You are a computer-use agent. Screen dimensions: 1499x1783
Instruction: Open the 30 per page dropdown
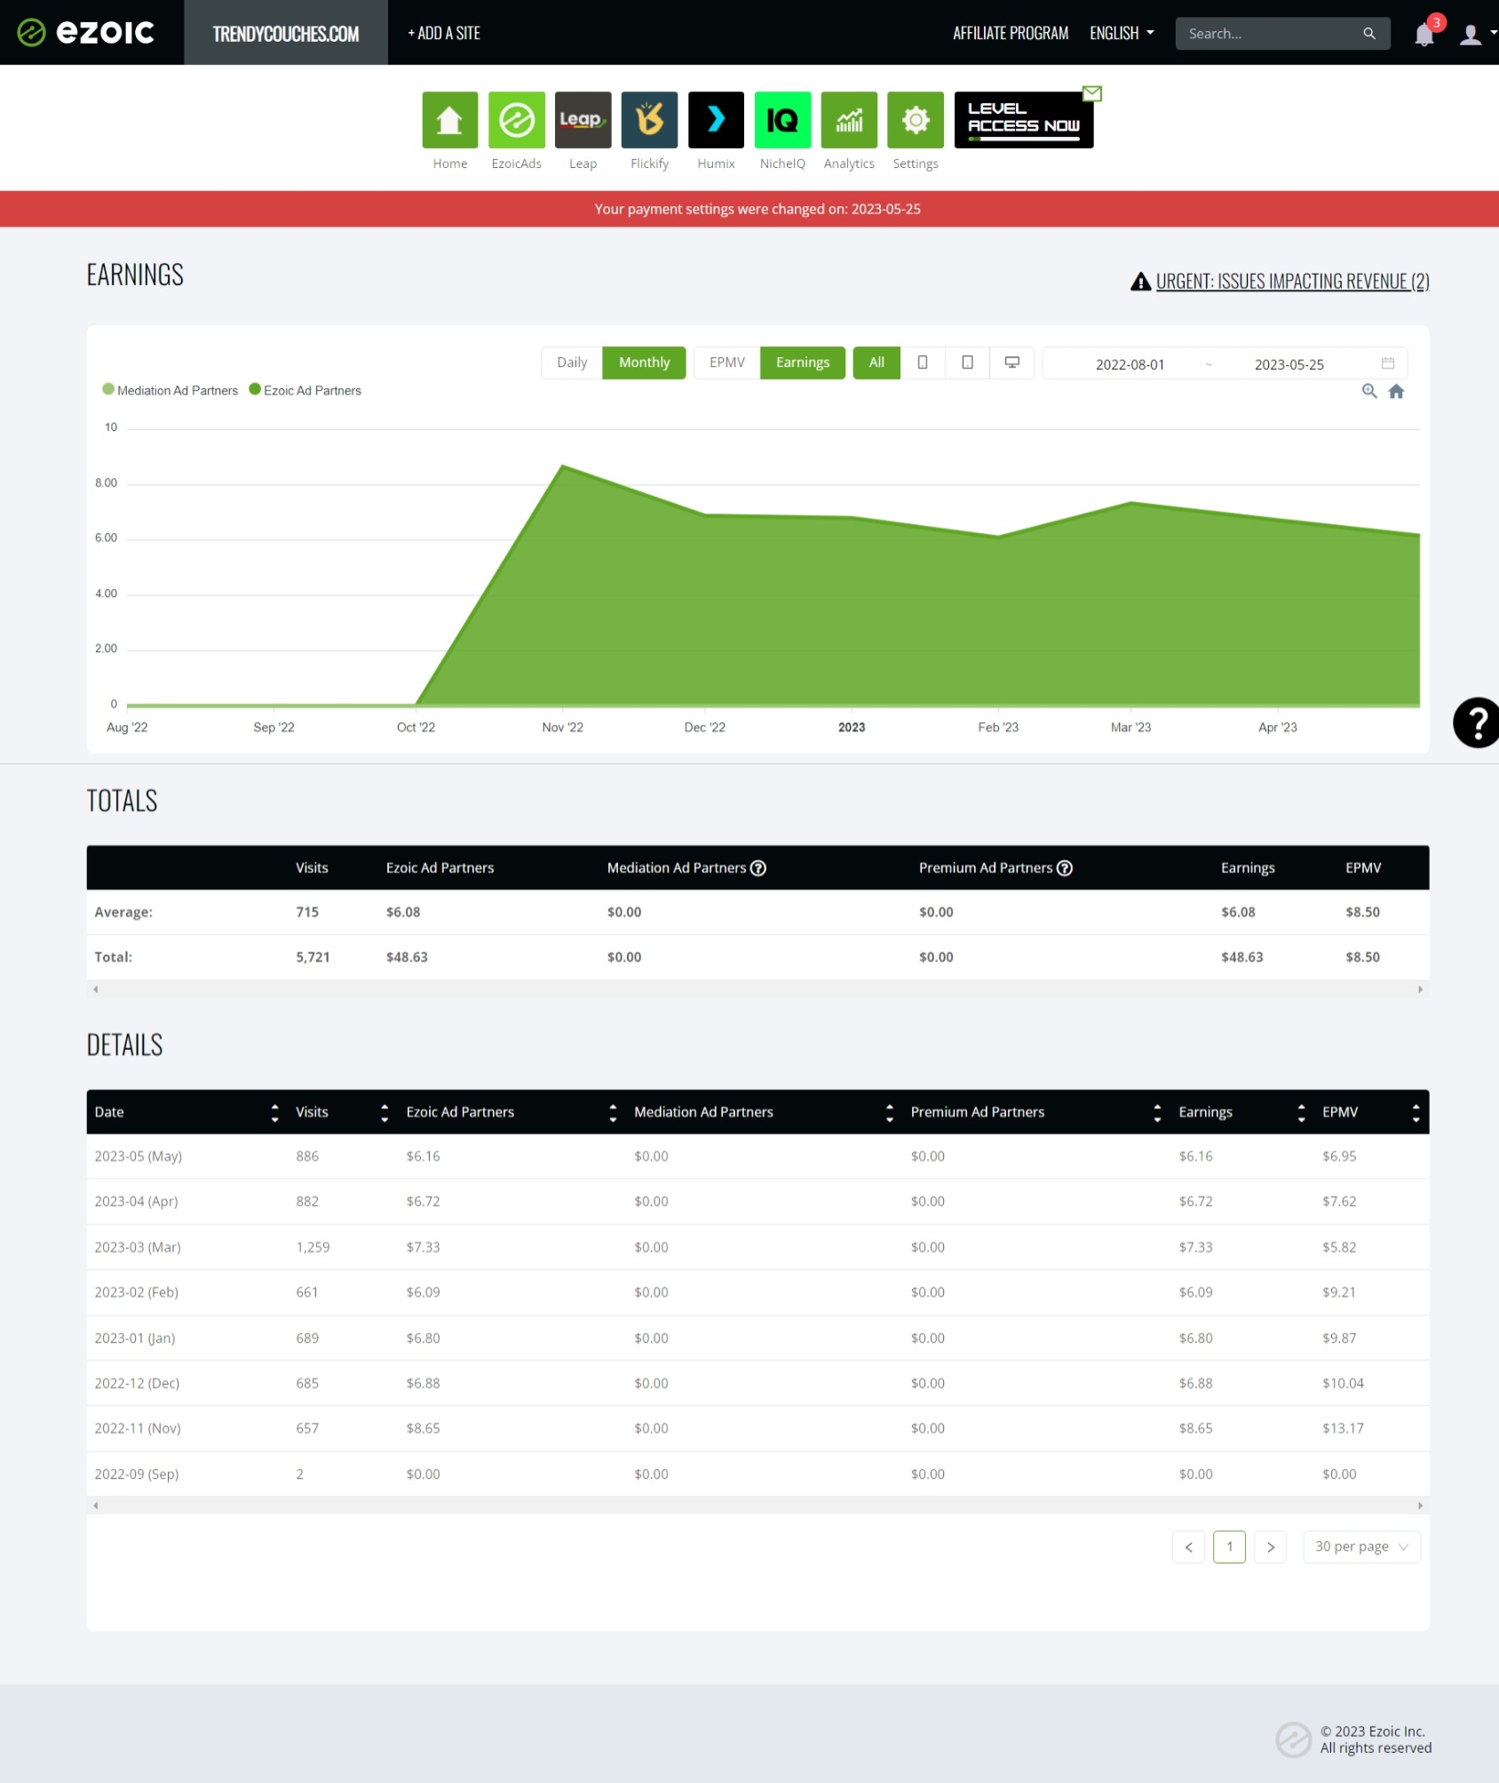(x=1361, y=1547)
